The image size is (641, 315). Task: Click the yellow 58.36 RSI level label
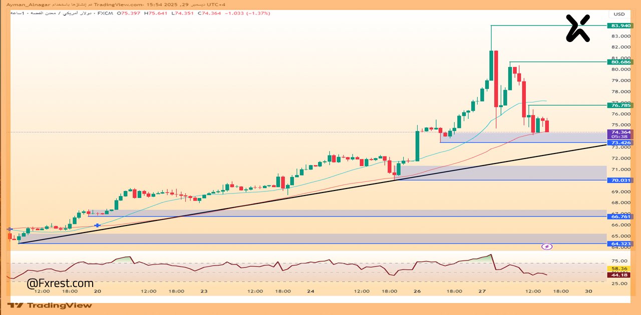pyautogui.click(x=619, y=268)
